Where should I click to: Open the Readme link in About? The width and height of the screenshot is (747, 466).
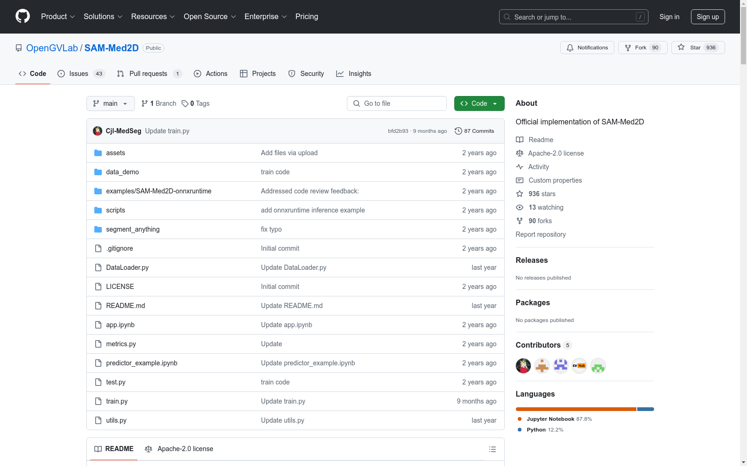point(535,140)
